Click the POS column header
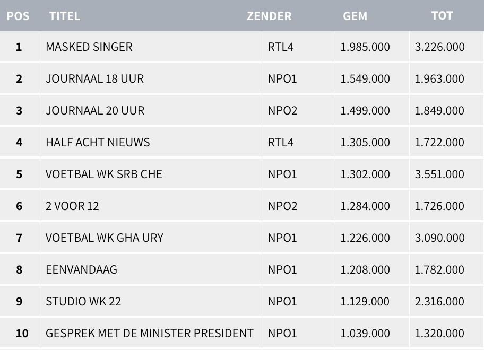The height and width of the screenshot is (350, 484). [18, 16]
